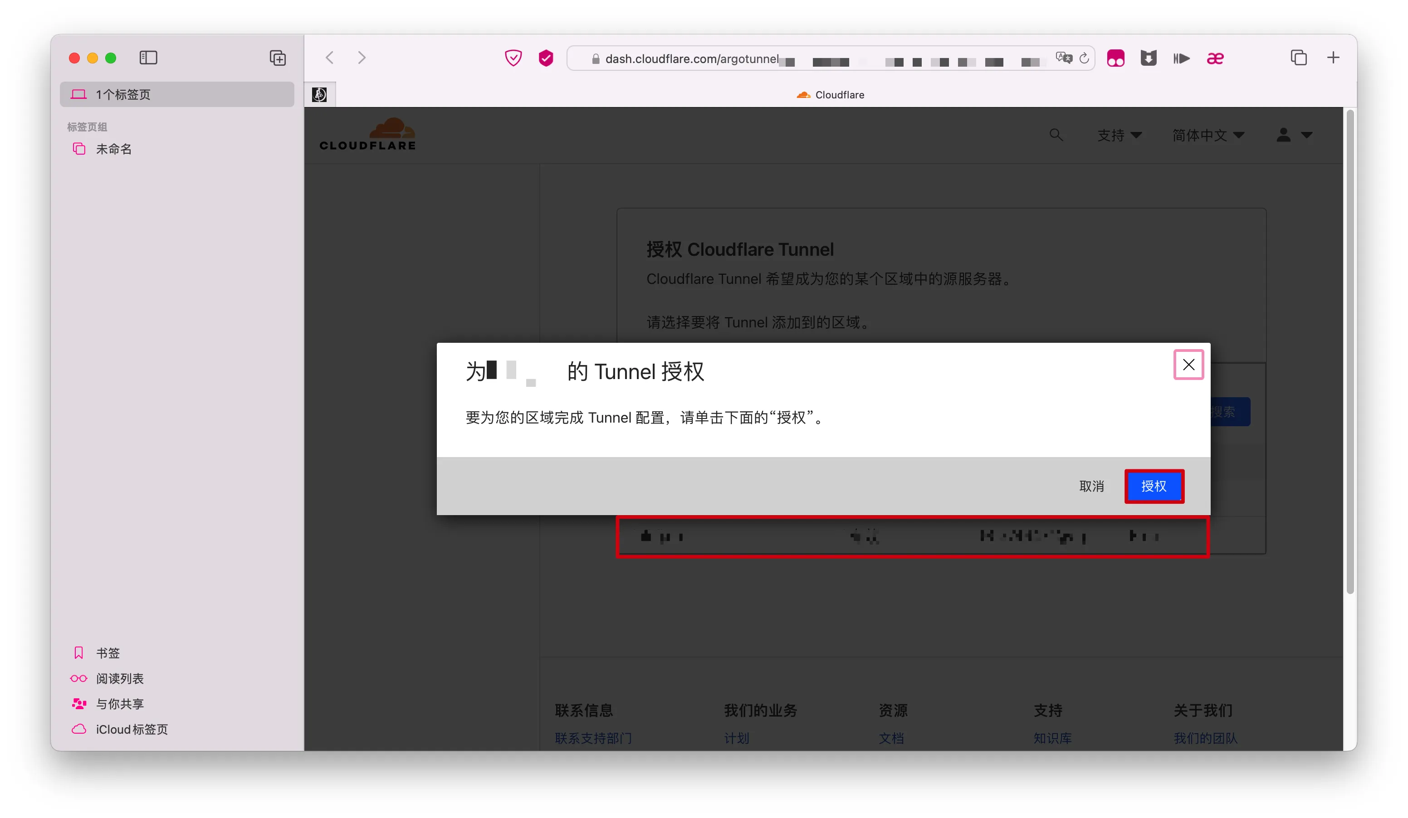Click the 关于我们 footer heading
The image size is (1408, 818).
1203,710
